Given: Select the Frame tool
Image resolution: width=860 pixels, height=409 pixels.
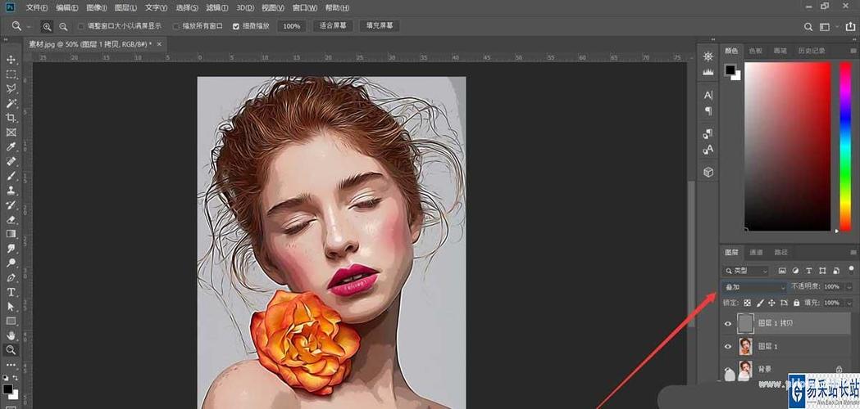Looking at the screenshot, I should click(x=11, y=133).
